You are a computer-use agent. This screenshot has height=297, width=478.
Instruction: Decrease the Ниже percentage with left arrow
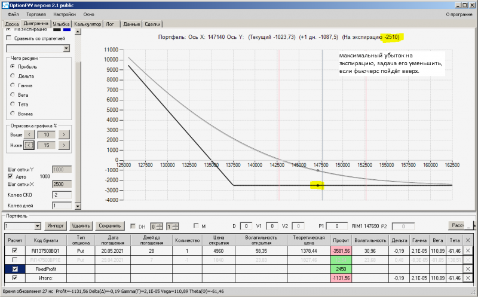[29, 145]
